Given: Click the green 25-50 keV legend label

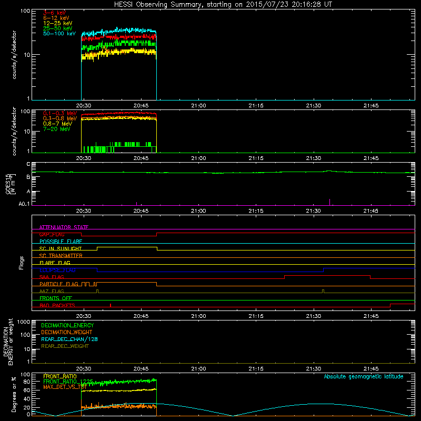Looking at the screenshot, I should click(x=58, y=28).
